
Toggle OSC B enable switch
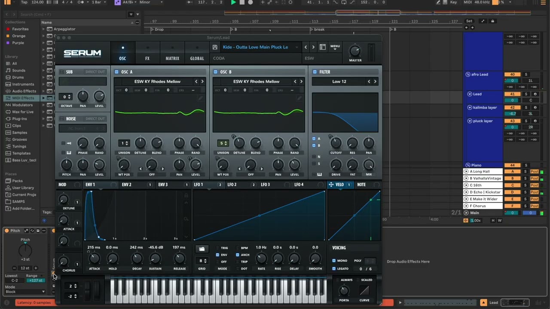216,72
